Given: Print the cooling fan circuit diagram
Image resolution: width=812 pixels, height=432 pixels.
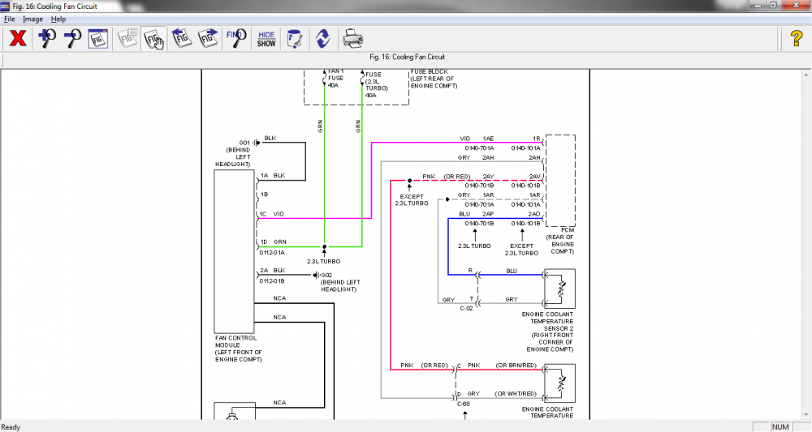Looking at the screenshot, I should tap(352, 39).
